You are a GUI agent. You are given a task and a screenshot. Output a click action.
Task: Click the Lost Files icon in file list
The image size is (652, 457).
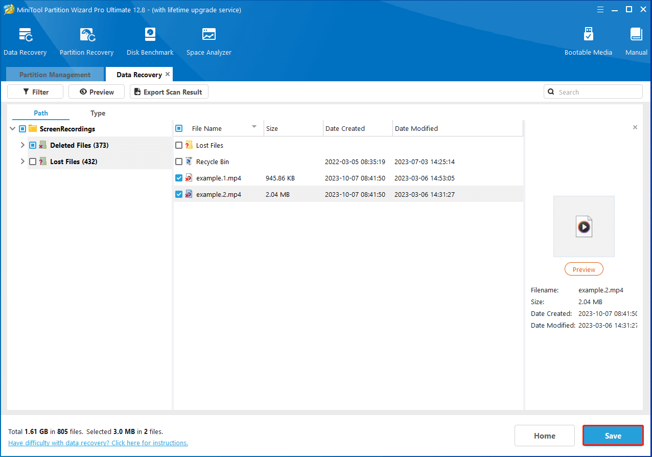point(189,145)
